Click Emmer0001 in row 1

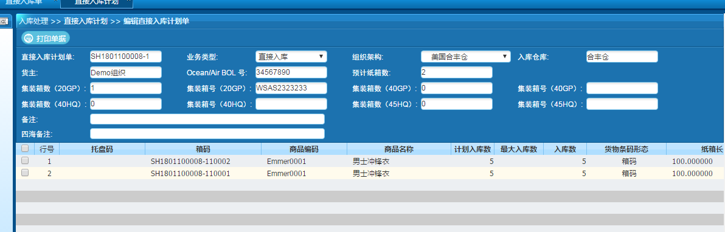286,162
